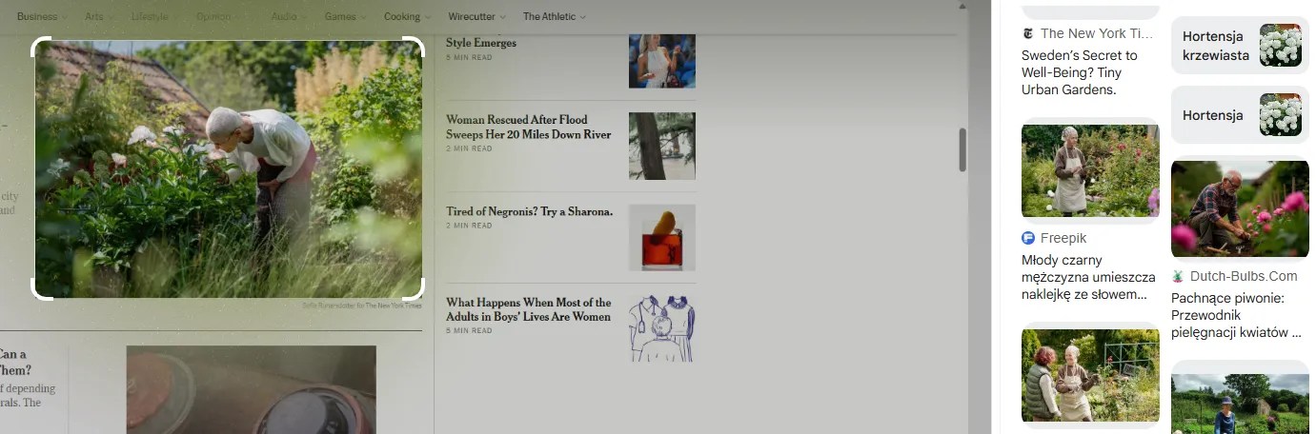Click the tennis player thumbnail by Style Emerges
The height and width of the screenshot is (434, 1316).
tap(662, 61)
